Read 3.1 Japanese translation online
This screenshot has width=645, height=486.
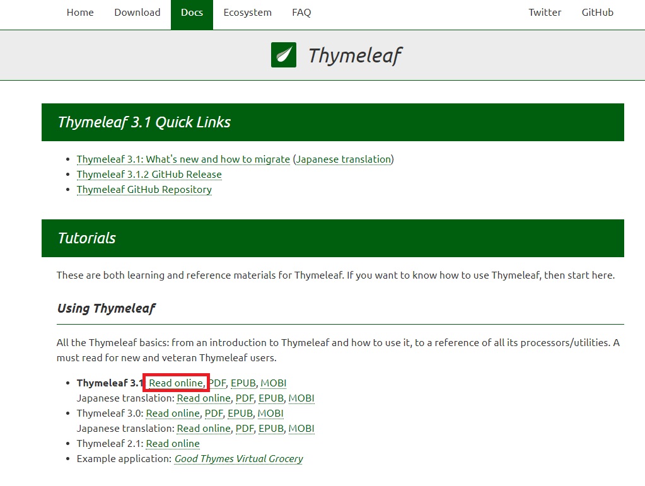(x=204, y=398)
